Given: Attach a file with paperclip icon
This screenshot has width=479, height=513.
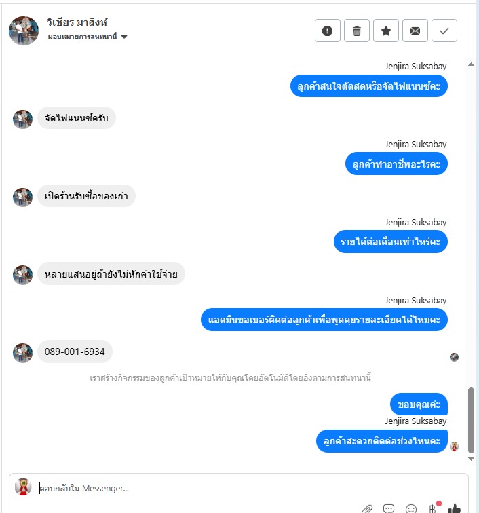Looking at the screenshot, I should (367, 508).
